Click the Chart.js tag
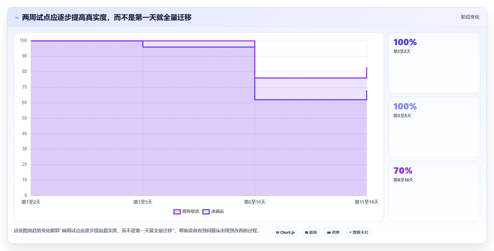 click(x=285, y=232)
